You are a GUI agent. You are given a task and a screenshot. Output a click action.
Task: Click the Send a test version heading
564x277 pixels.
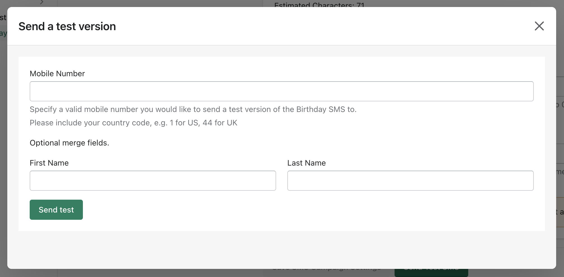click(x=67, y=27)
